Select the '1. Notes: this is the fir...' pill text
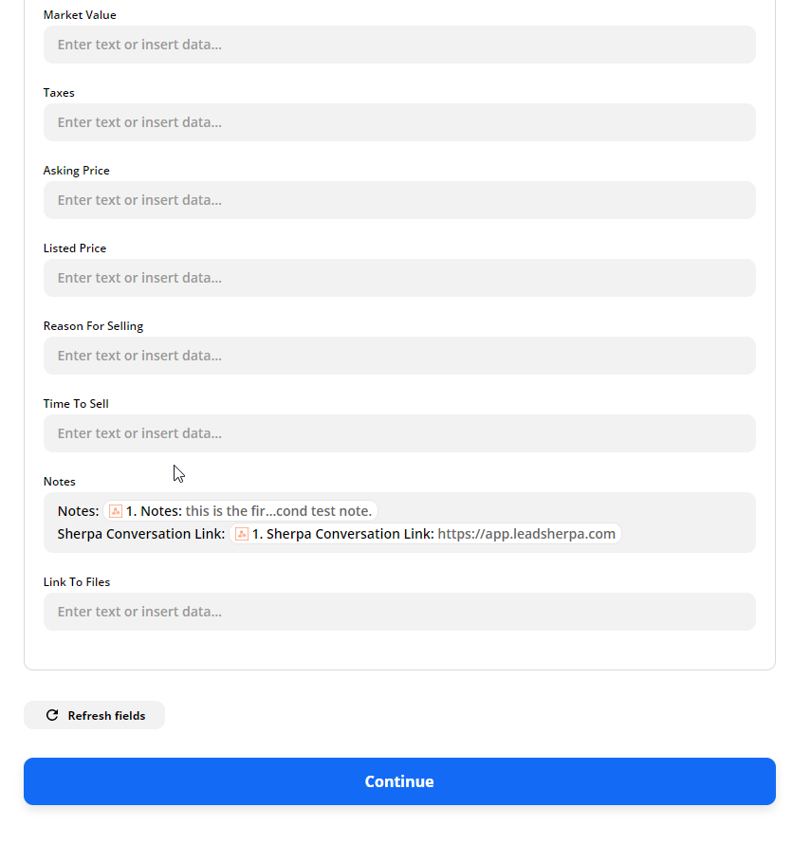The image size is (811, 844). (249, 511)
